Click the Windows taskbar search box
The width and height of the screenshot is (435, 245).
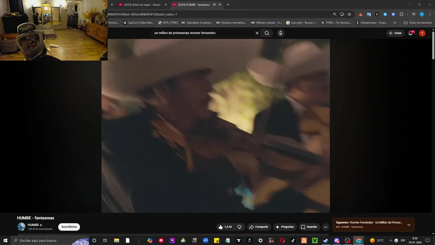[50, 241]
